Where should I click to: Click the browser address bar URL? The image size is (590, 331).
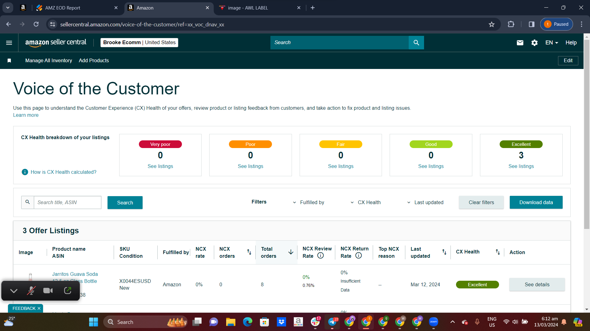point(142,24)
